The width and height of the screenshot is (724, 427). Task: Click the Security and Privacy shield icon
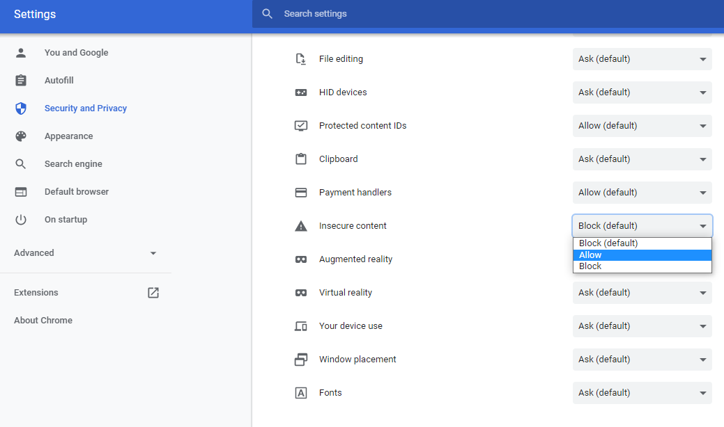21,108
